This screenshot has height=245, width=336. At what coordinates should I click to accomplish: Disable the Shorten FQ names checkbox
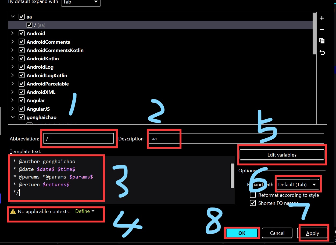point(253,203)
